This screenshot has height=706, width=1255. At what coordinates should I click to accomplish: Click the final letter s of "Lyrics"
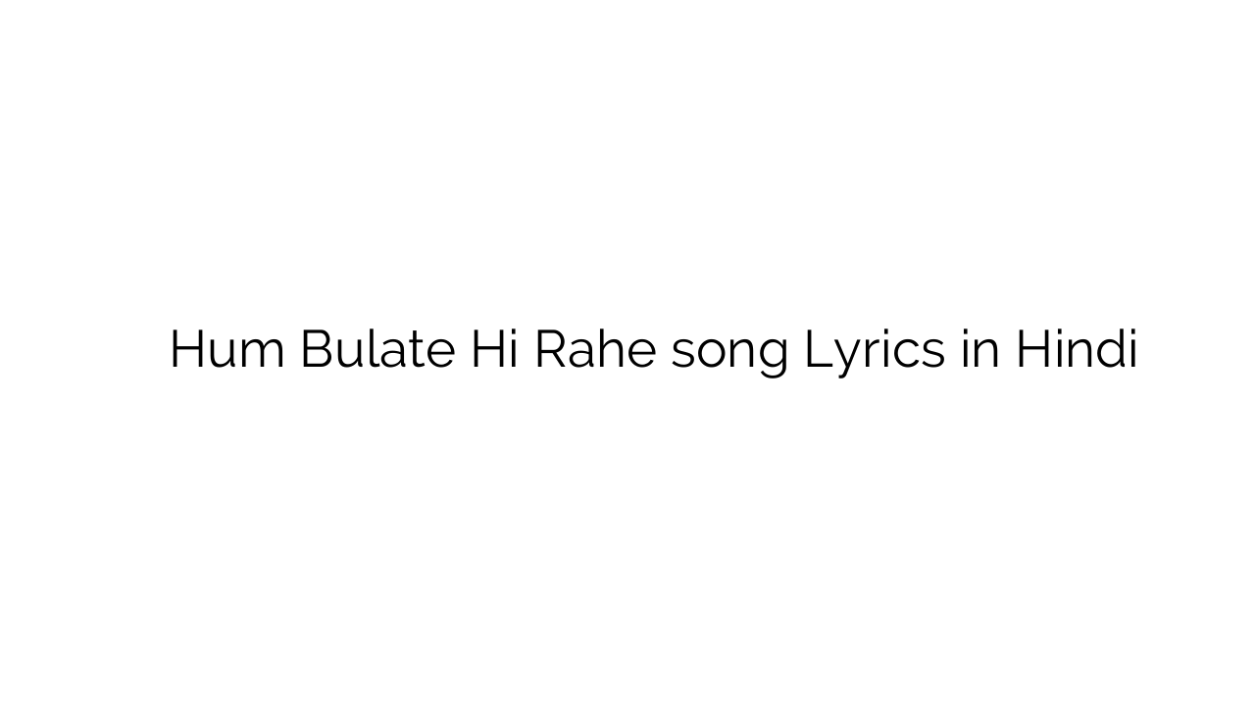pyautogui.click(x=934, y=354)
